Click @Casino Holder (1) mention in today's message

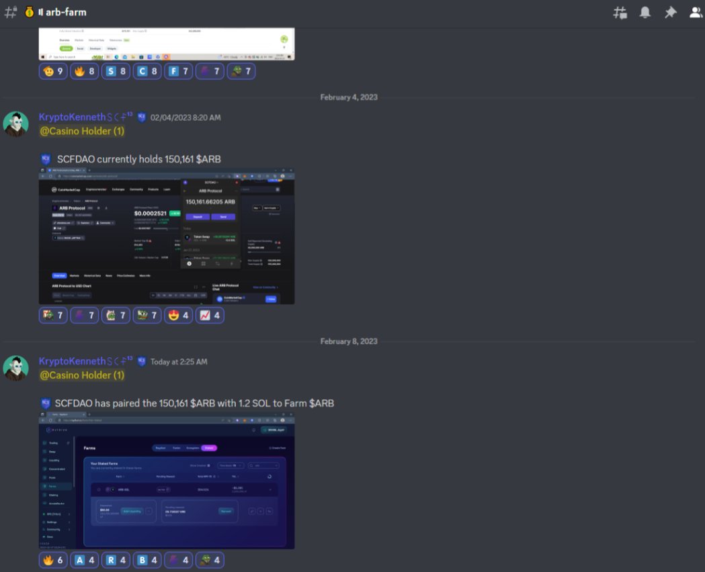point(82,375)
